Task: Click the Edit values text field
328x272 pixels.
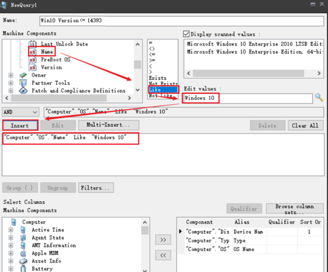Action: [248, 98]
